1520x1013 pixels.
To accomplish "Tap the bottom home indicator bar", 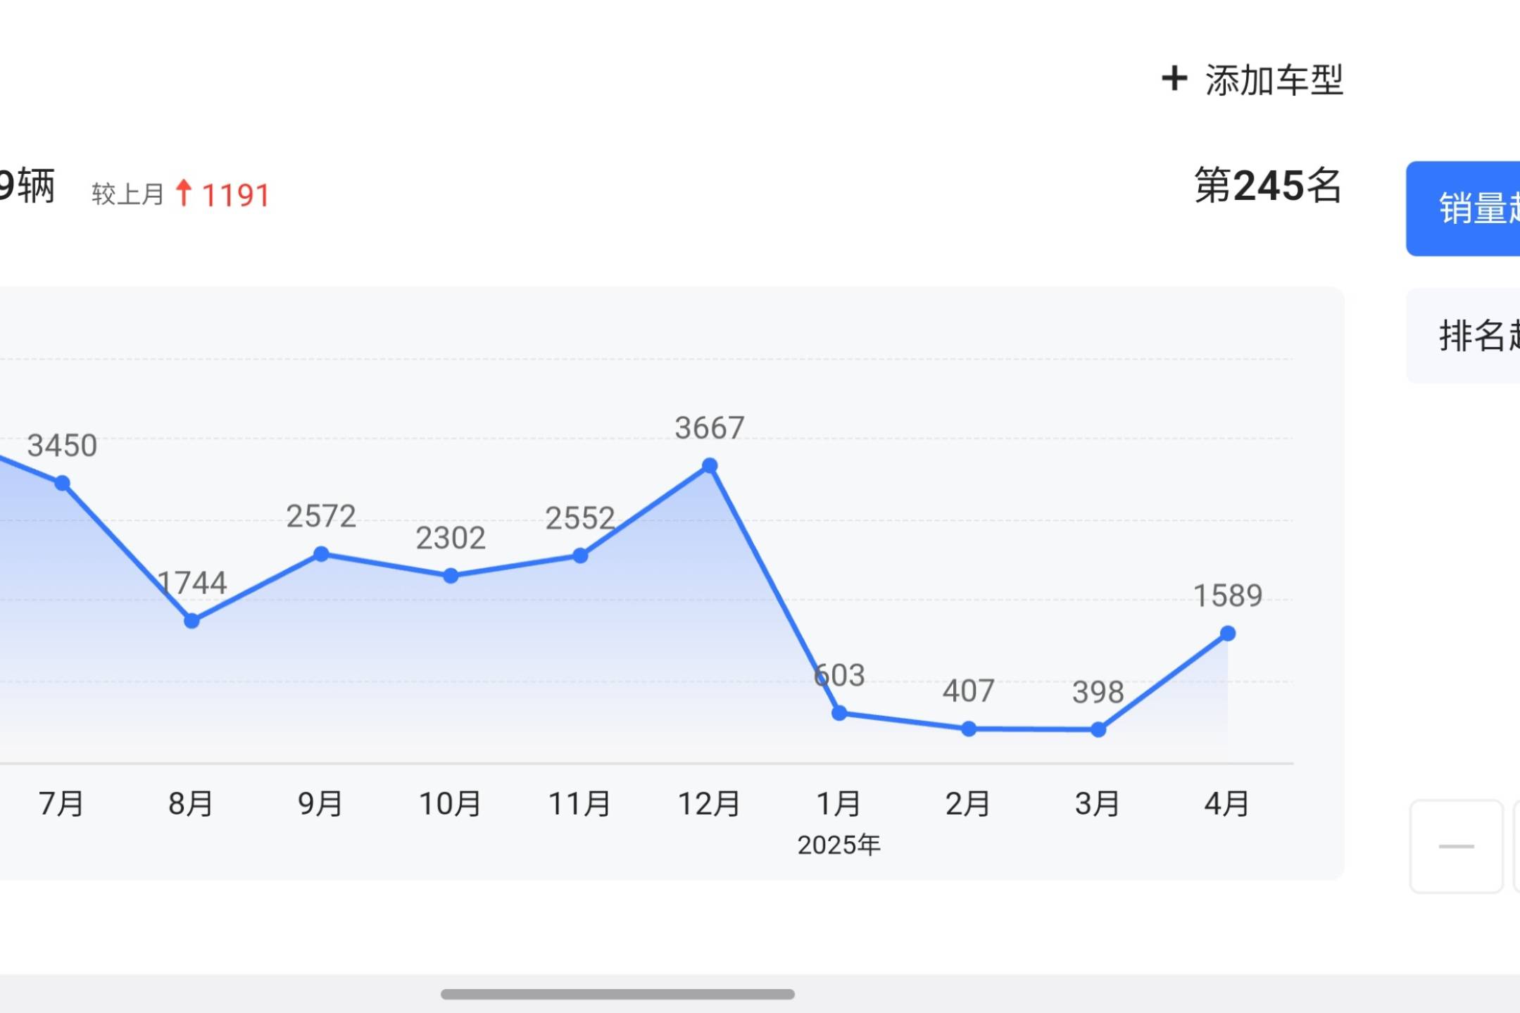I will coord(617,994).
